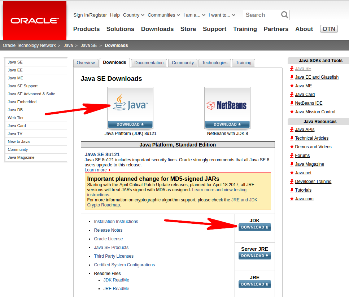Click the download arrow icon beside Java APIs
349x297 pixels.
click(292, 130)
